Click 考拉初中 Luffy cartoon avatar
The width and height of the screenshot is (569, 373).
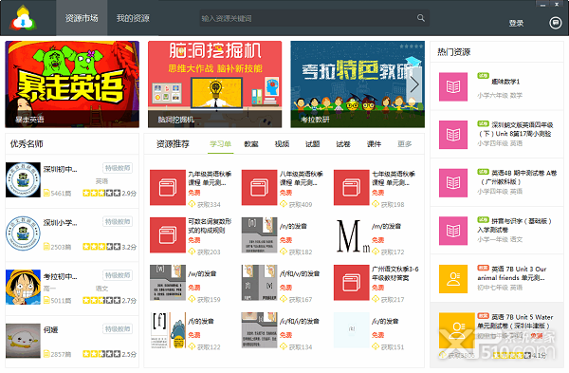pos(23,287)
